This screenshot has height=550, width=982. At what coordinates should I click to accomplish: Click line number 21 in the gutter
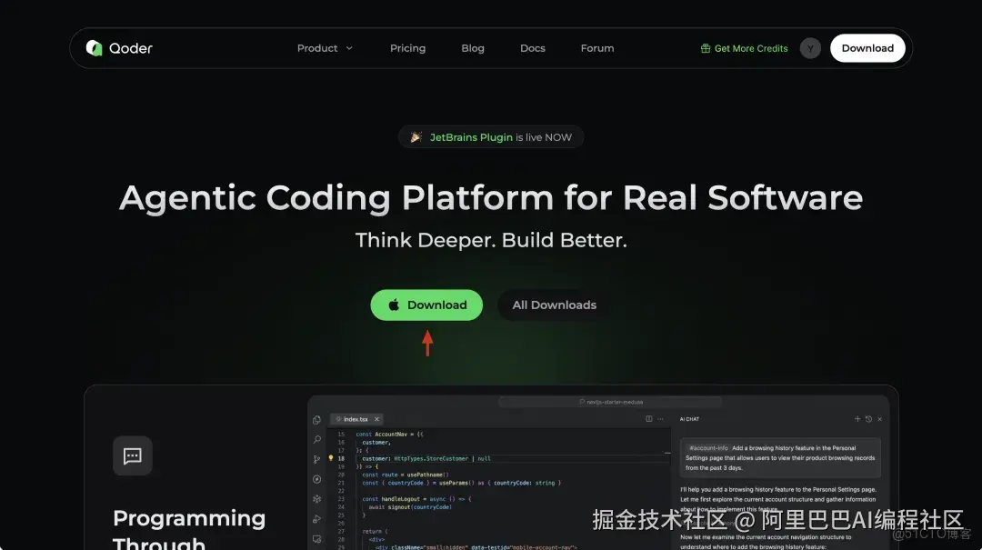341,483
